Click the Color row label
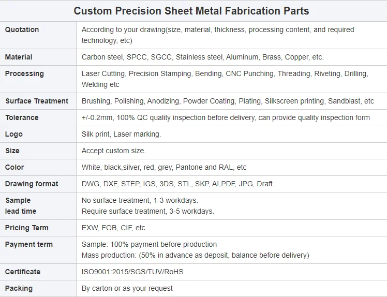Screen dimensions: 387x297 click(x=14, y=167)
